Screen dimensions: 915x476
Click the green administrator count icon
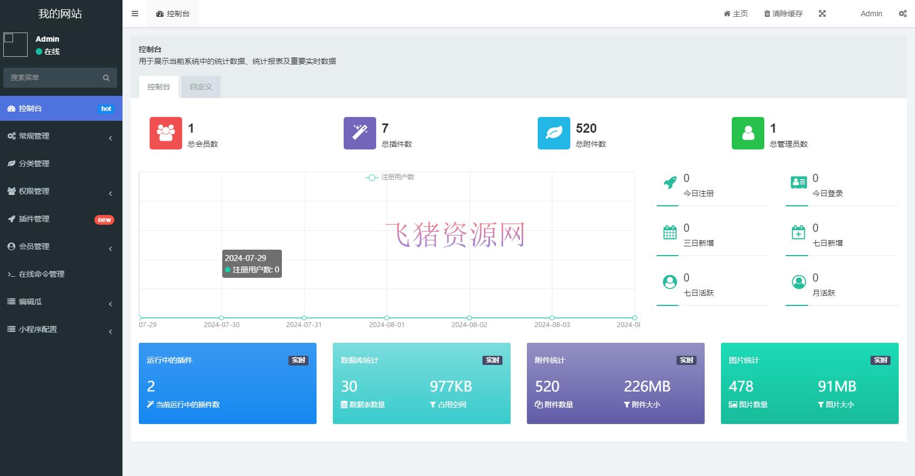(748, 133)
